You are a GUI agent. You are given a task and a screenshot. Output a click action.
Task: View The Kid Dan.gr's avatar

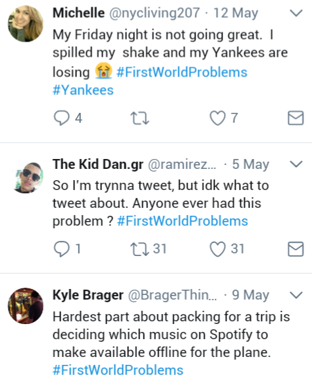click(28, 177)
